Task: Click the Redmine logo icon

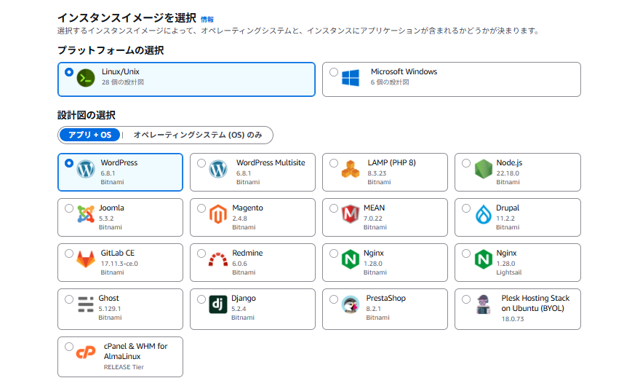Action: [218, 259]
